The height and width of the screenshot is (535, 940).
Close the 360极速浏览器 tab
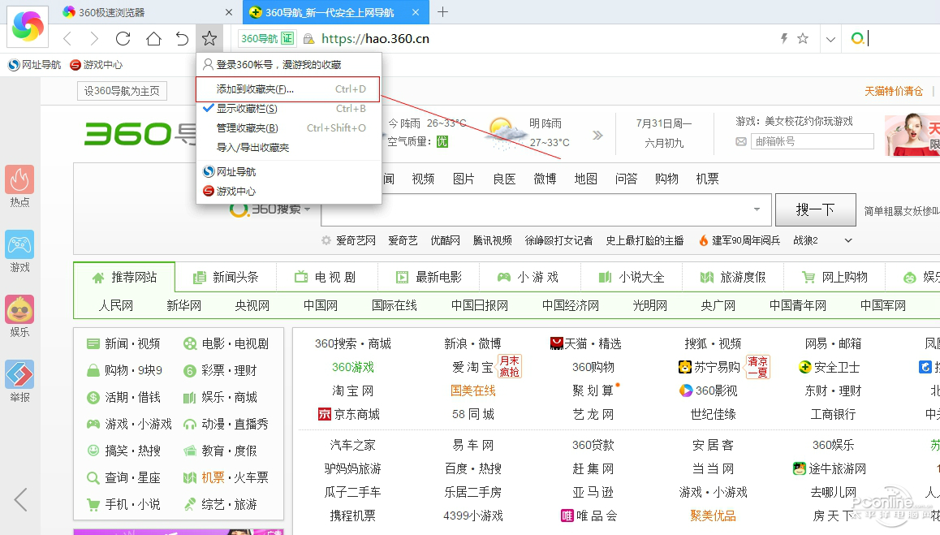click(228, 12)
